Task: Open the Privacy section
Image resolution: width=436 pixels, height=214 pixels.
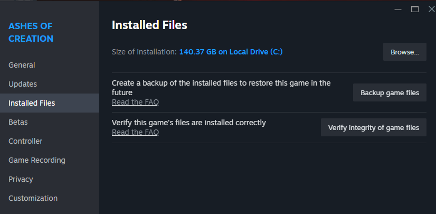Action: (x=21, y=179)
